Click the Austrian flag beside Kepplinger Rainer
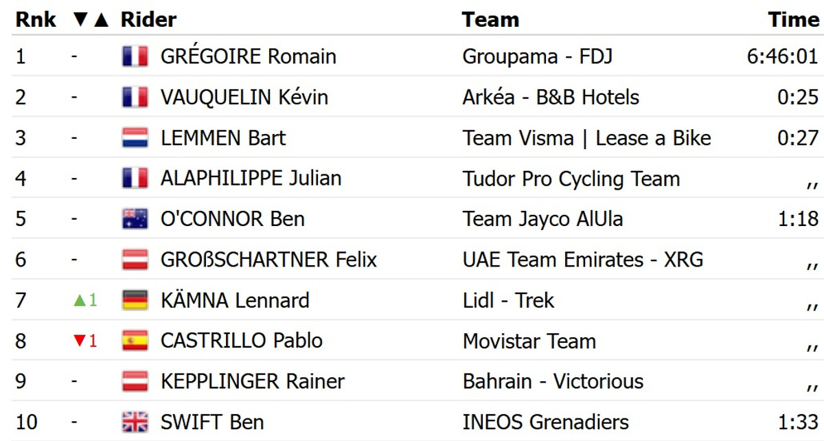This screenshot has height=441, width=824. [x=135, y=381]
